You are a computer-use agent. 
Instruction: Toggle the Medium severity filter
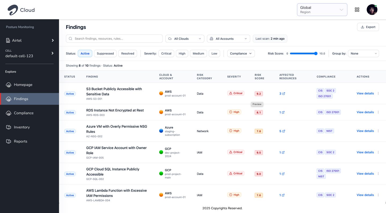198,53
